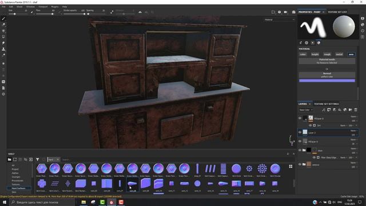
Task: Switch to Texture Set List tab
Action: pos(337,12)
